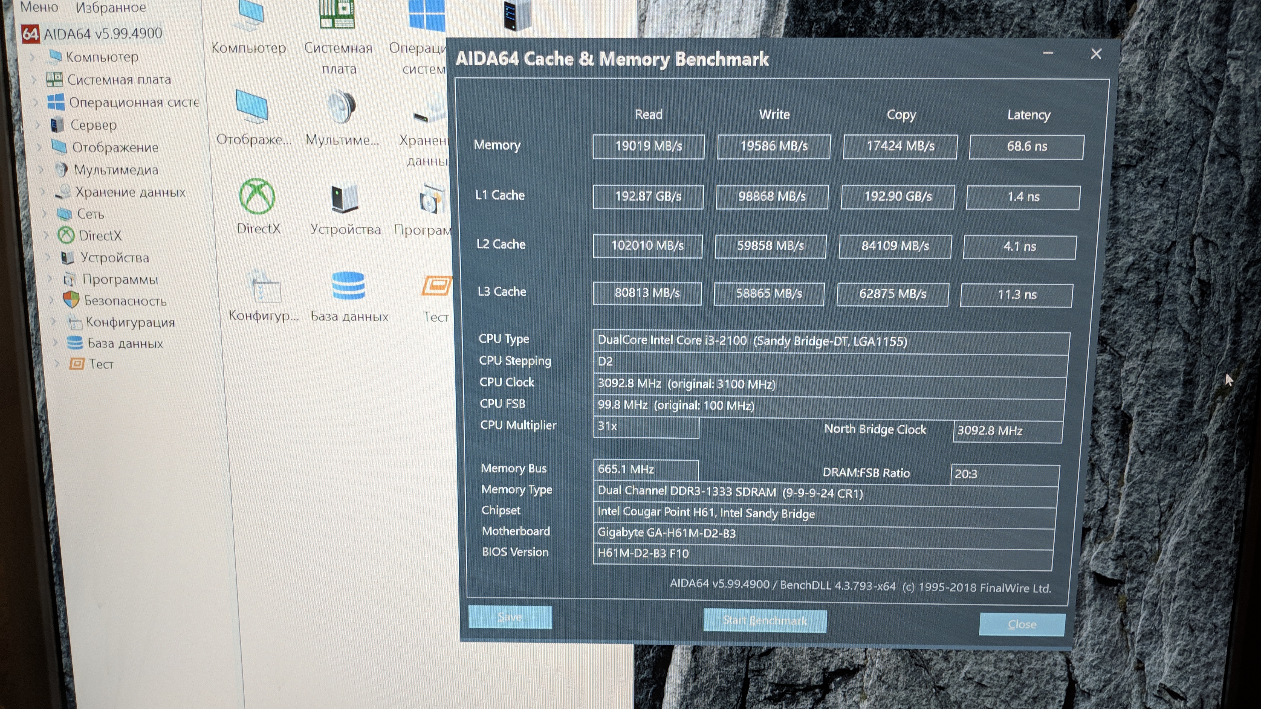Expand the Безопасность tree node

click(x=51, y=300)
